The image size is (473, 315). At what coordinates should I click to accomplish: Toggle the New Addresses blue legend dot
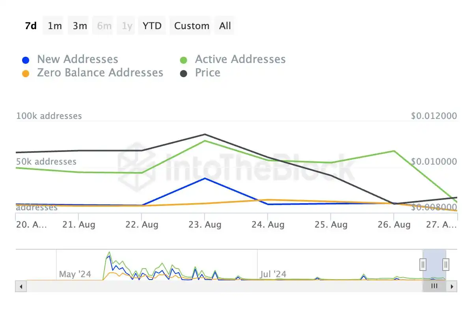pos(26,60)
